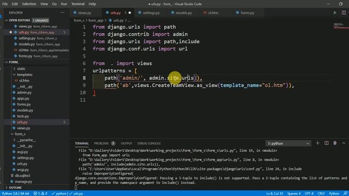Show the DEBUG CONSOLE panel tab
The width and height of the screenshot is (349, 196).
click(149, 143)
